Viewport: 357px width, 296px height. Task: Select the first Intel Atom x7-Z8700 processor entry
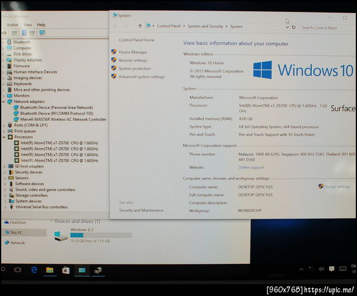tap(59, 143)
